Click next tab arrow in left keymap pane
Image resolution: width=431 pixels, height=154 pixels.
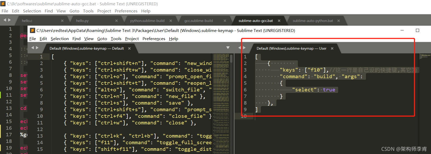37,48
